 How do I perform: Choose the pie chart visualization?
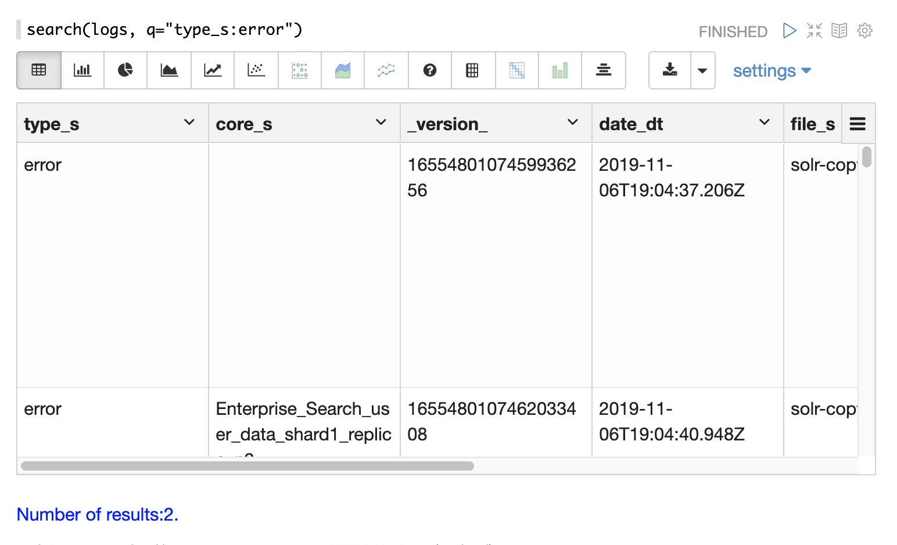[125, 70]
